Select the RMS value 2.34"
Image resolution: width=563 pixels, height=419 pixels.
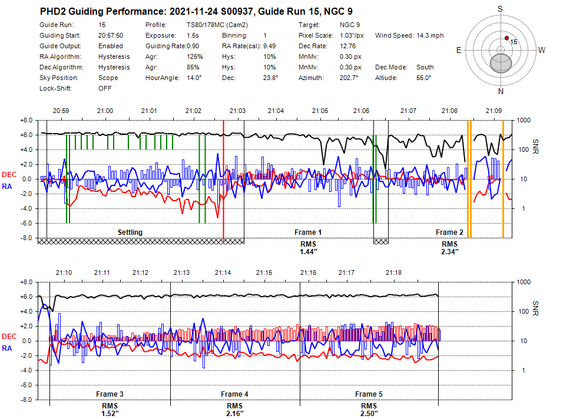[449, 252]
